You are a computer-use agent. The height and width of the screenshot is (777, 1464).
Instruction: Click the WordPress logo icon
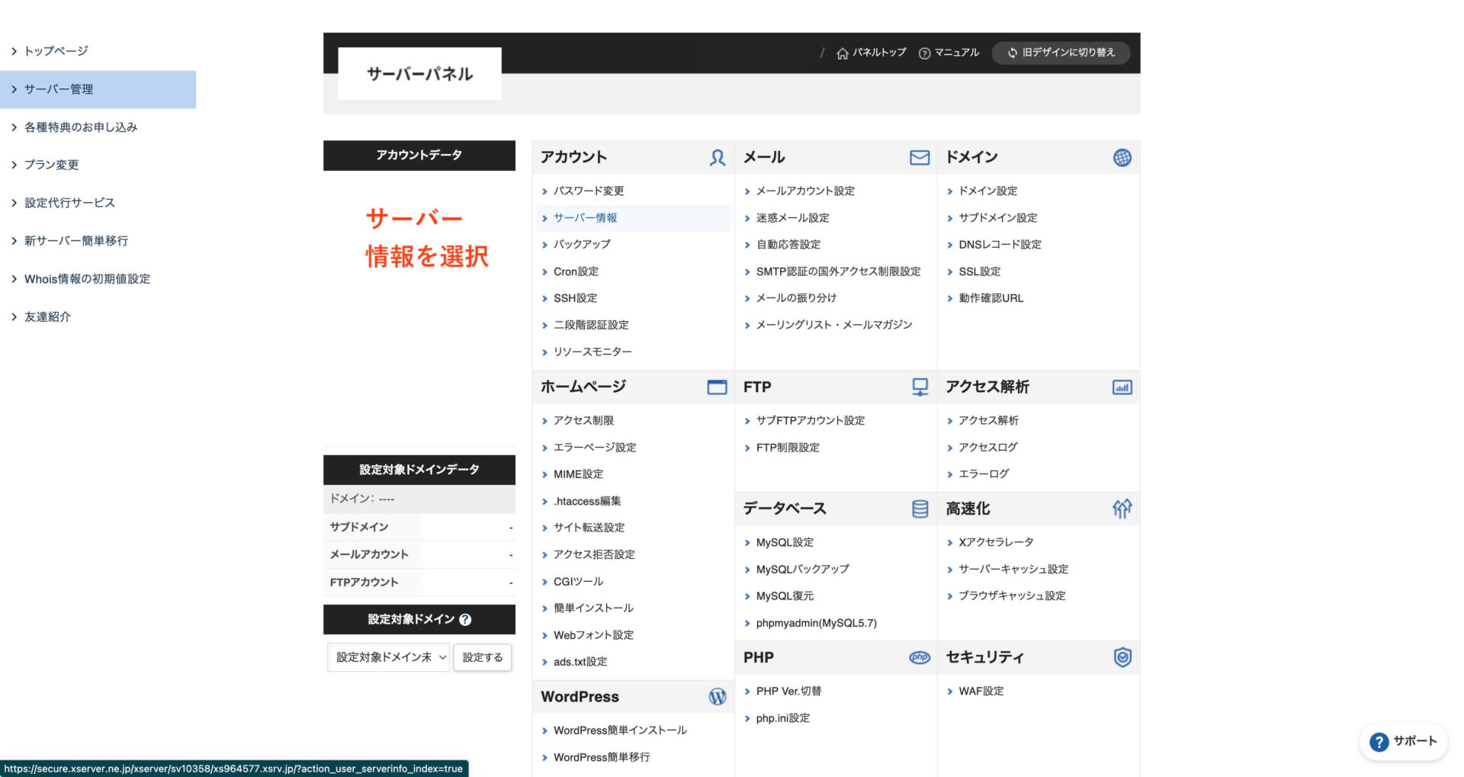pos(718,696)
